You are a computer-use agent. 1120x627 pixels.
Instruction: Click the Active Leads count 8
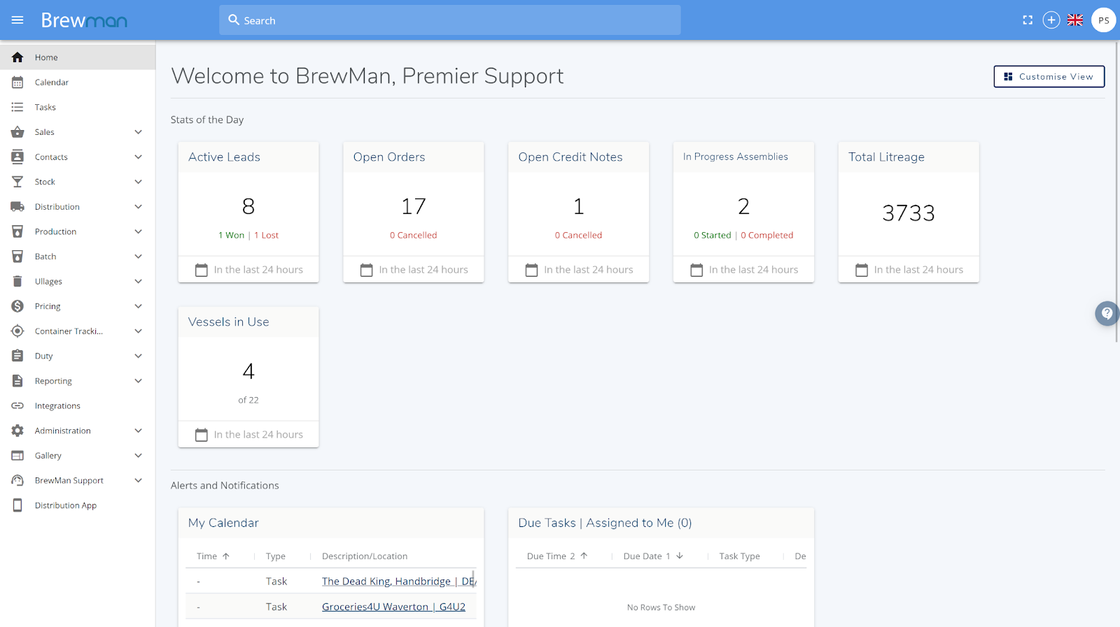(248, 206)
